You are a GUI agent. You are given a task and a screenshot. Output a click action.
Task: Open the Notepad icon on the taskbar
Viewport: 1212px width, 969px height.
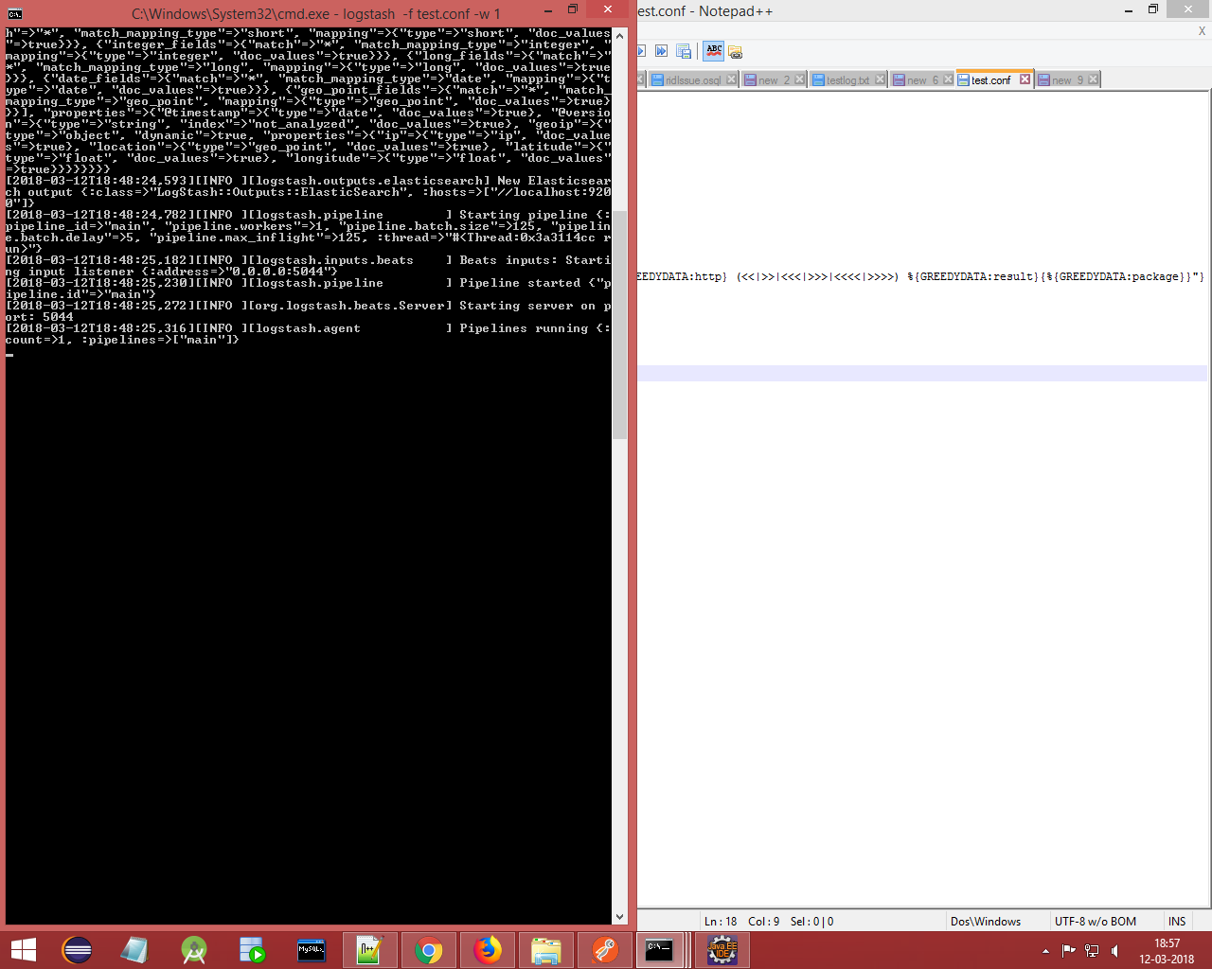[134, 950]
